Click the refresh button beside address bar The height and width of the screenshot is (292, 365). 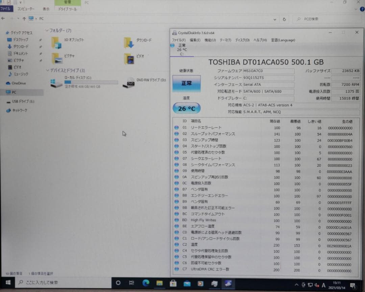(284, 19)
